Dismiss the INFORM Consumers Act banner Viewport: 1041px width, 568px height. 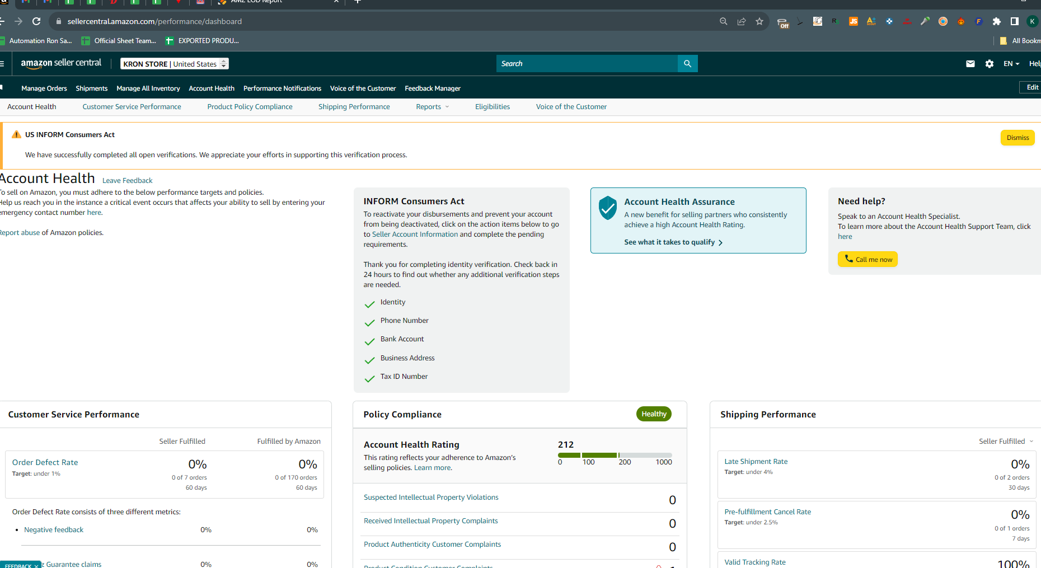coord(1017,138)
